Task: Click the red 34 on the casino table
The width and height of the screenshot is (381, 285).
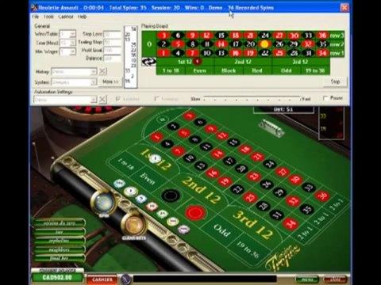Action: (291, 224)
